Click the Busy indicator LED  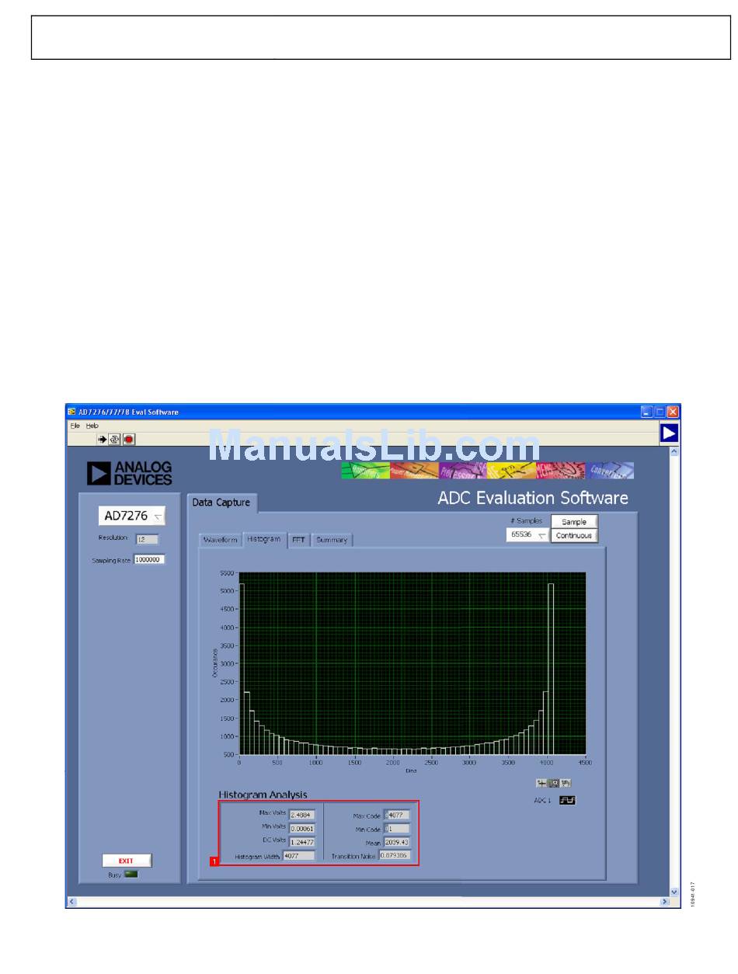tap(131, 874)
